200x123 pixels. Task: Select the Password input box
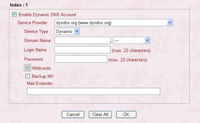[x=81, y=59]
